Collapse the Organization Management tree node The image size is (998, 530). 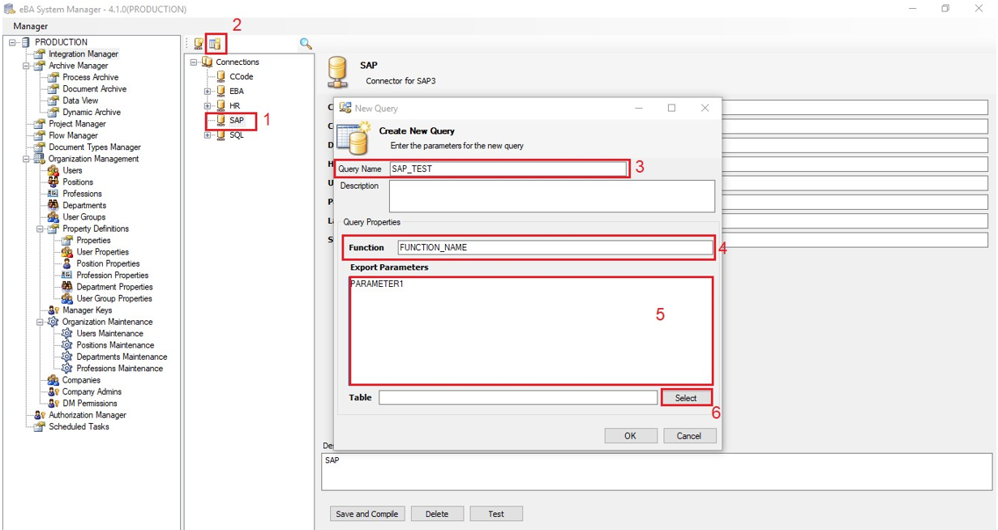coord(26,160)
